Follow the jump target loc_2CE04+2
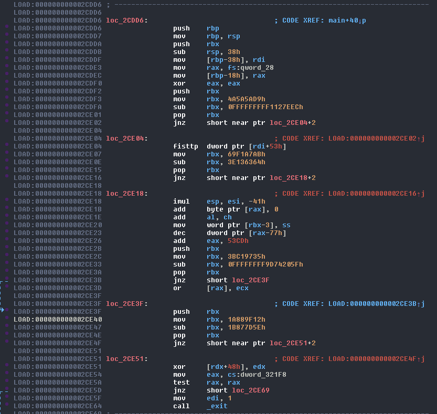Viewport: 437px width, 414px height. pos(293,123)
